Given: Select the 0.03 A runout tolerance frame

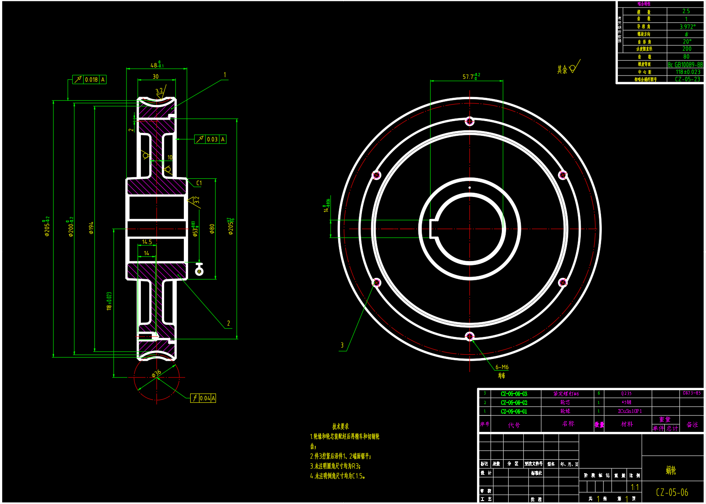Looking at the screenshot, I should 210,139.
